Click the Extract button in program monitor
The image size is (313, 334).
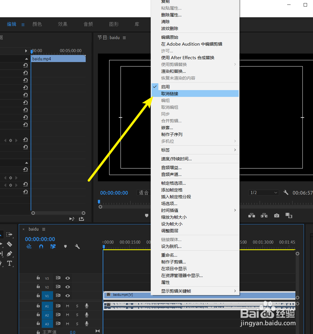pyautogui.click(x=264, y=215)
